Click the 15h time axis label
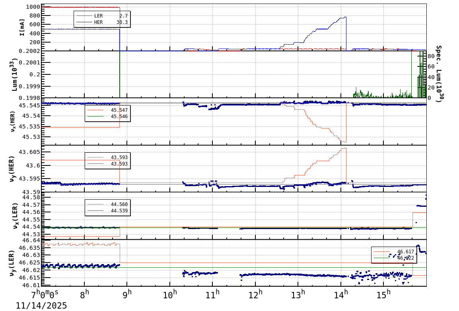 point(383,294)
